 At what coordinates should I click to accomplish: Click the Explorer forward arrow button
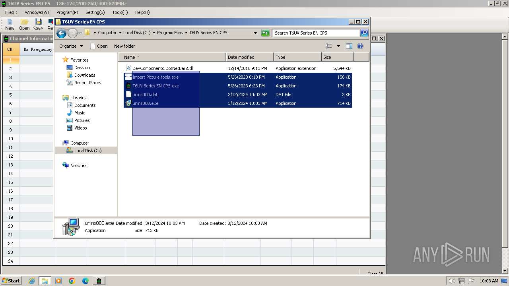click(x=72, y=33)
